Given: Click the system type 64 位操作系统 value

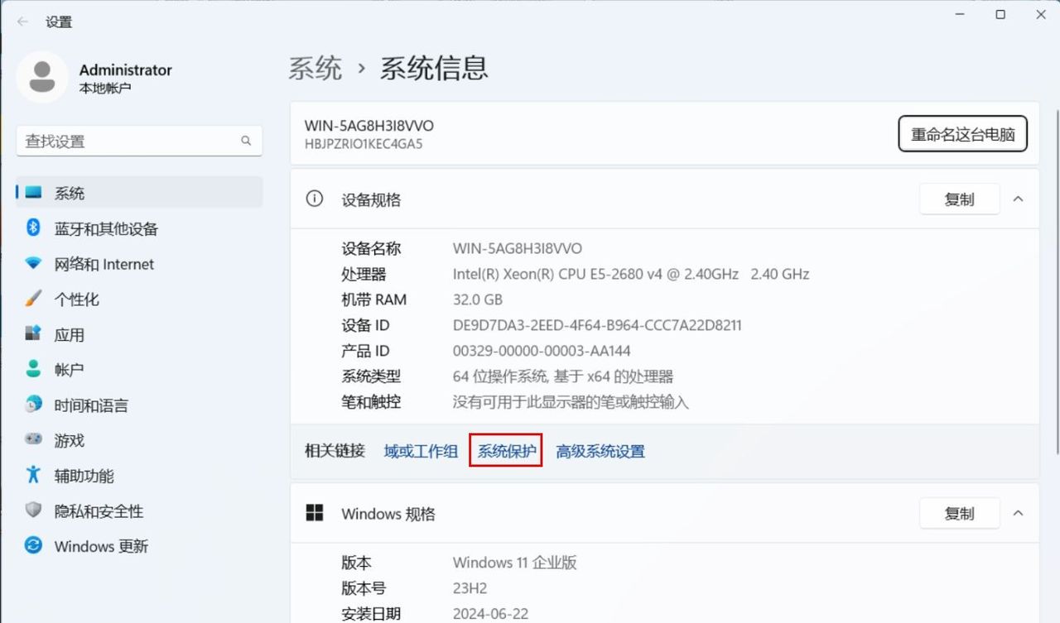Looking at the screenshot, I should 563,376.
